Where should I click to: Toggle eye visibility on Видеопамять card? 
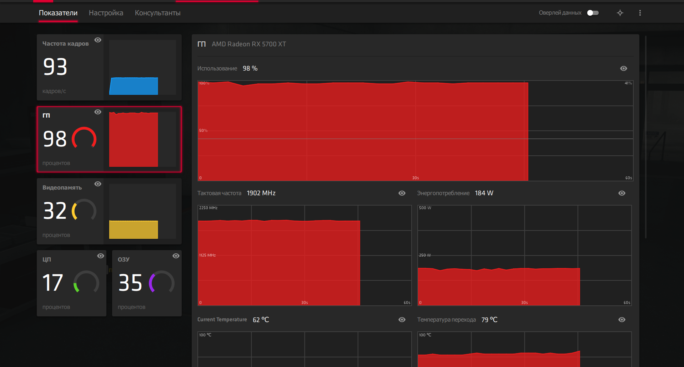point(98,184)
